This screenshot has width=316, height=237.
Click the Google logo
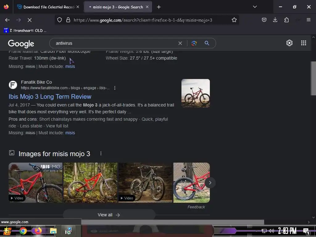pos(21,44)
